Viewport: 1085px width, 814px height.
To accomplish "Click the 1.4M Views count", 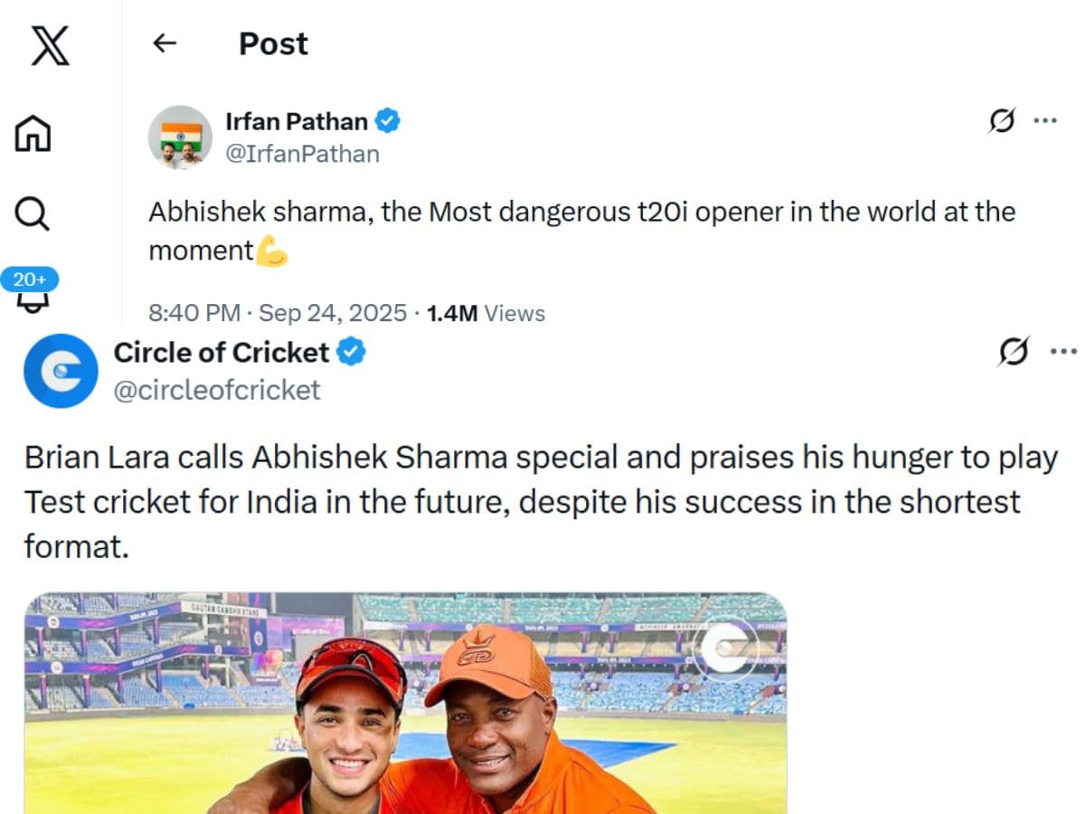I will click(486, 314).
